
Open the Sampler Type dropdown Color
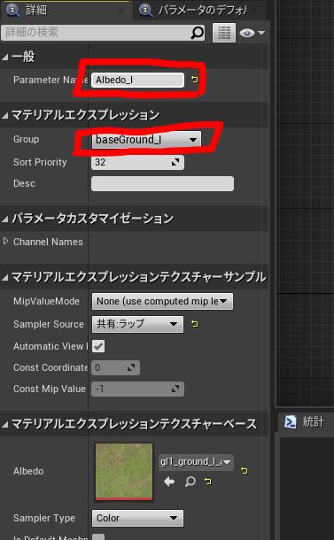pos(137,518)
